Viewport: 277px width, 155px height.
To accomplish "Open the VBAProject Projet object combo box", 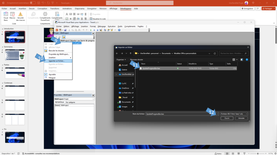I will click(x=74, y=99).
